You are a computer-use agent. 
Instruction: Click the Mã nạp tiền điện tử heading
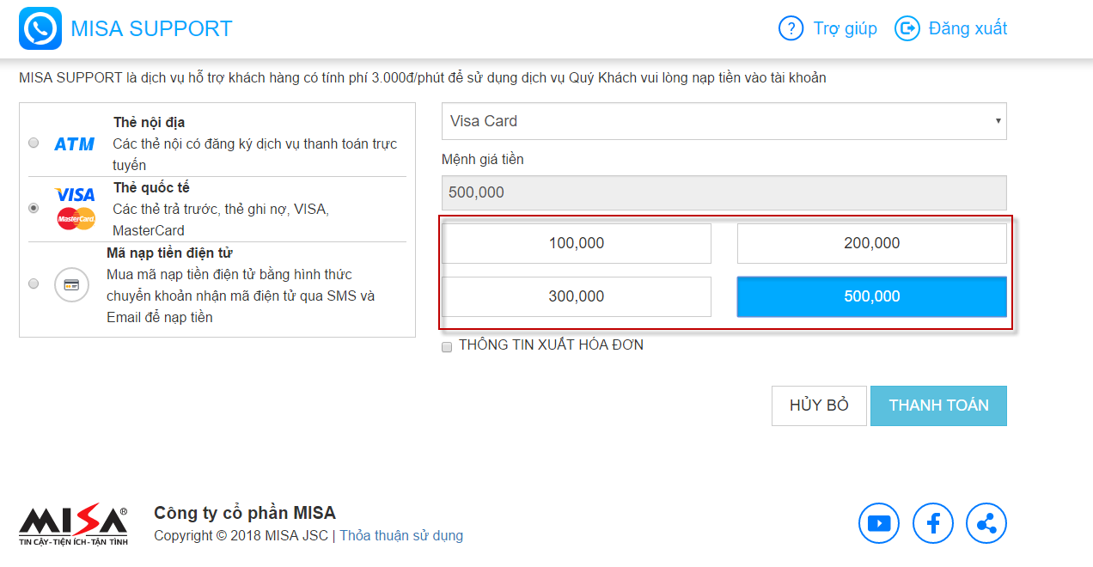coord(170,253)
